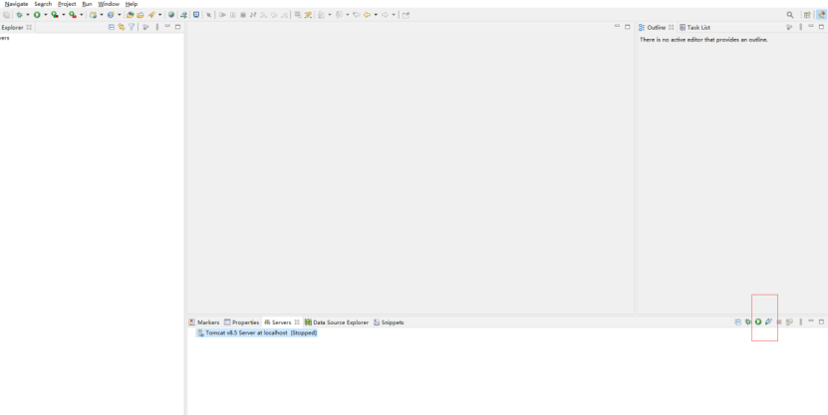Open Forward navigation history dropdown

pyautogui.click(x=394, y=15)
